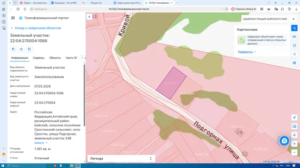Screen dimensions: 300x168
Task: Open Кадастровая карта browser tab
Action: click(127, 3)
